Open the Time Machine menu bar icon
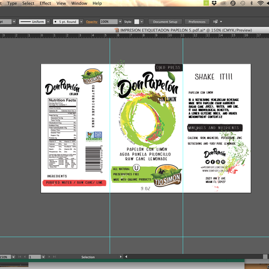Screen dimensions: 269x269 pyautogui.click(x=243, y=3)
